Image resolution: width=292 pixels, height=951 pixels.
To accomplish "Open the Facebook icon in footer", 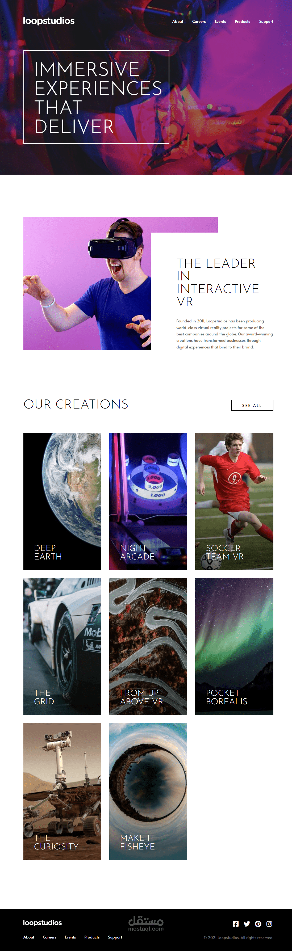I will [x=236, y=924].
